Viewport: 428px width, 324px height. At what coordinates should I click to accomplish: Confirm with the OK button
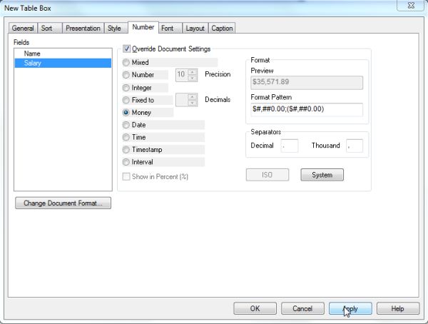coord(255,308)
